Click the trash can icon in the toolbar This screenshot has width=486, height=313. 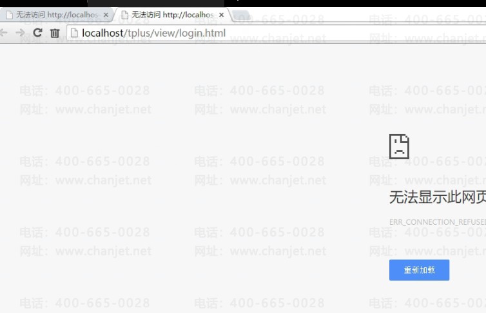coord(55,33)
